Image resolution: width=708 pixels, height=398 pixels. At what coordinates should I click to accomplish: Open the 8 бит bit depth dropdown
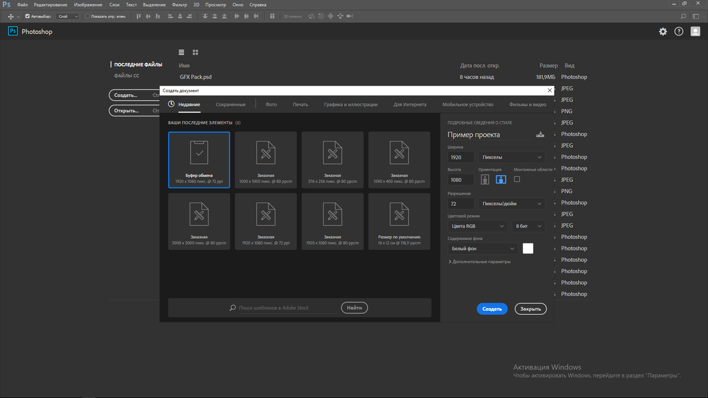529,226
